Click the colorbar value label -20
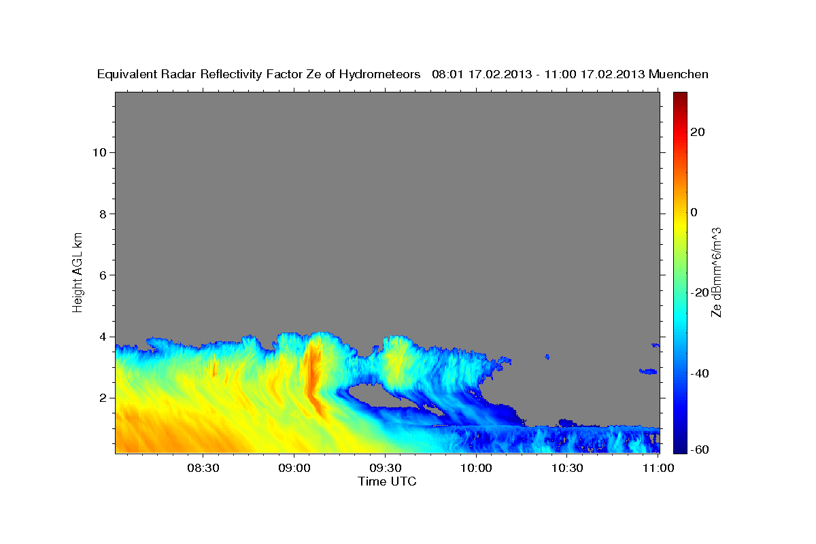Viewport: 816px width, 544px height. coord(698,293)
